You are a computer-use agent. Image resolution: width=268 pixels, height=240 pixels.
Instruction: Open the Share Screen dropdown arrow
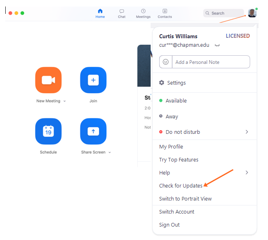tap(110, 153)
